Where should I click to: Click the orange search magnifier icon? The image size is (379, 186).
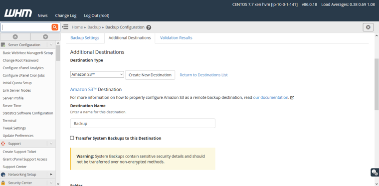pos(55,27)
